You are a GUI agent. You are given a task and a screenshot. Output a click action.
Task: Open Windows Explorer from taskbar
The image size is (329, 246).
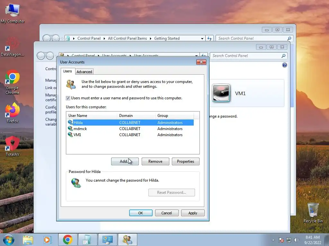(28, 240)
